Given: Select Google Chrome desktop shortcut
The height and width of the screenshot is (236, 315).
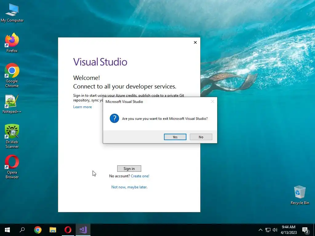Looking at the screenshot, I should pos(12,75).
